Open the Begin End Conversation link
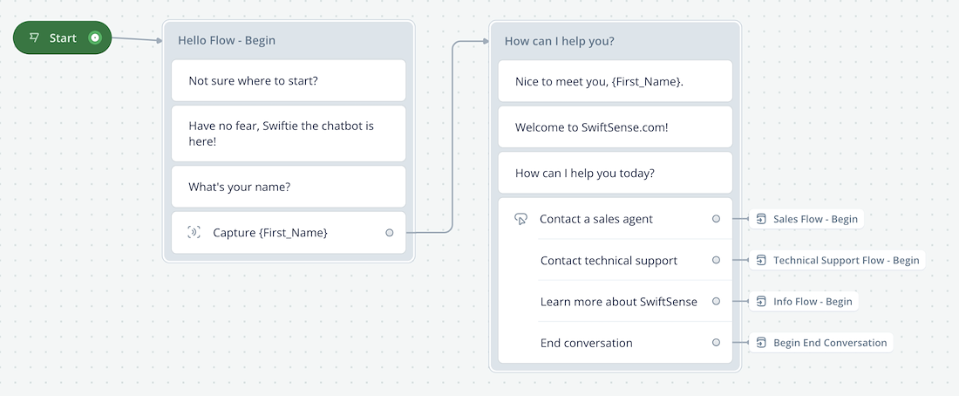This screenshot has width=959, height=396. (x=820, y=342)
